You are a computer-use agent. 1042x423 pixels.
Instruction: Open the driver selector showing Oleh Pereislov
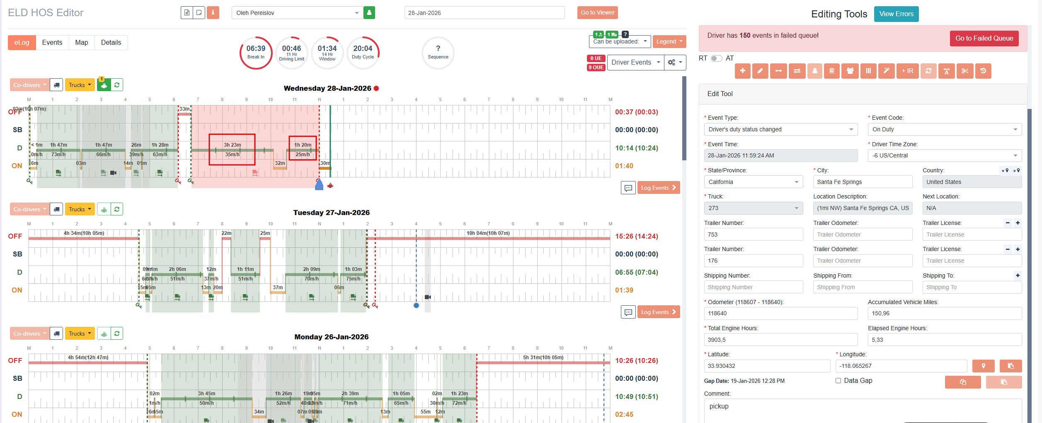[297, 13]
